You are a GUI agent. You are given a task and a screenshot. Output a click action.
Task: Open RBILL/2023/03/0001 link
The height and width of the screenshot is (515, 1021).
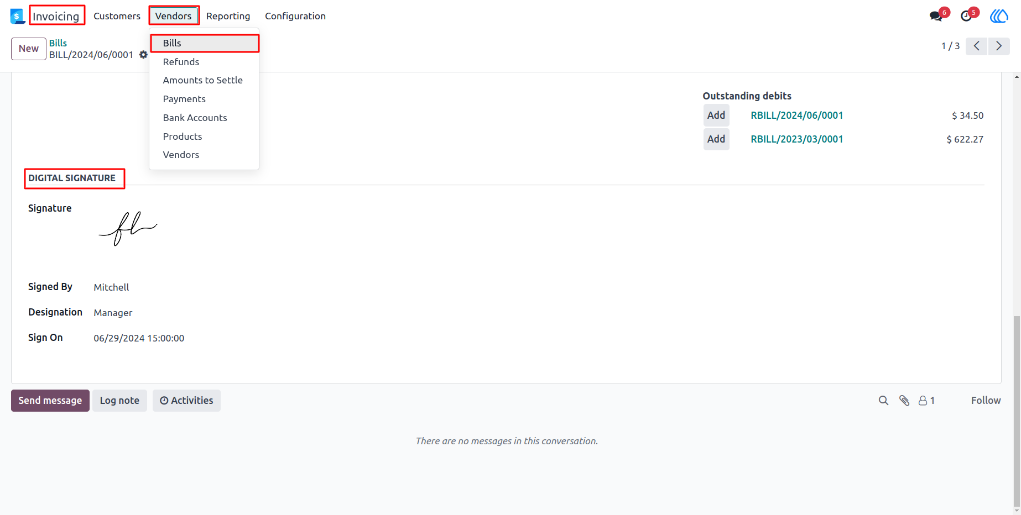pos(796,139)
